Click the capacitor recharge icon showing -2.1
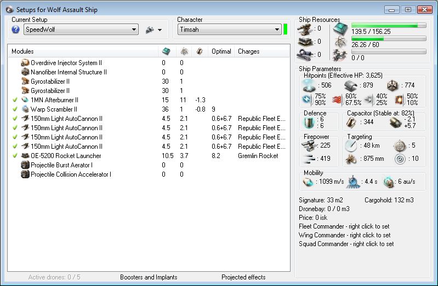Viewport: 438px width, 286px height. (x=395, y=122)
